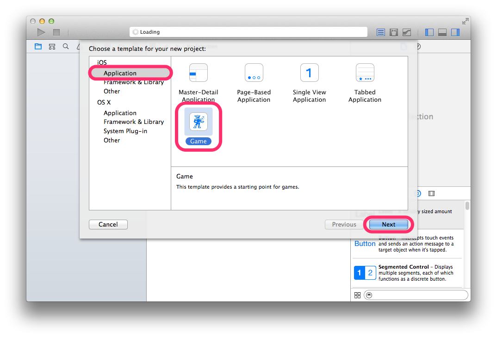The image size is (497, 338).
Task: Select OS X System Plug-in category
Action: 125,131
